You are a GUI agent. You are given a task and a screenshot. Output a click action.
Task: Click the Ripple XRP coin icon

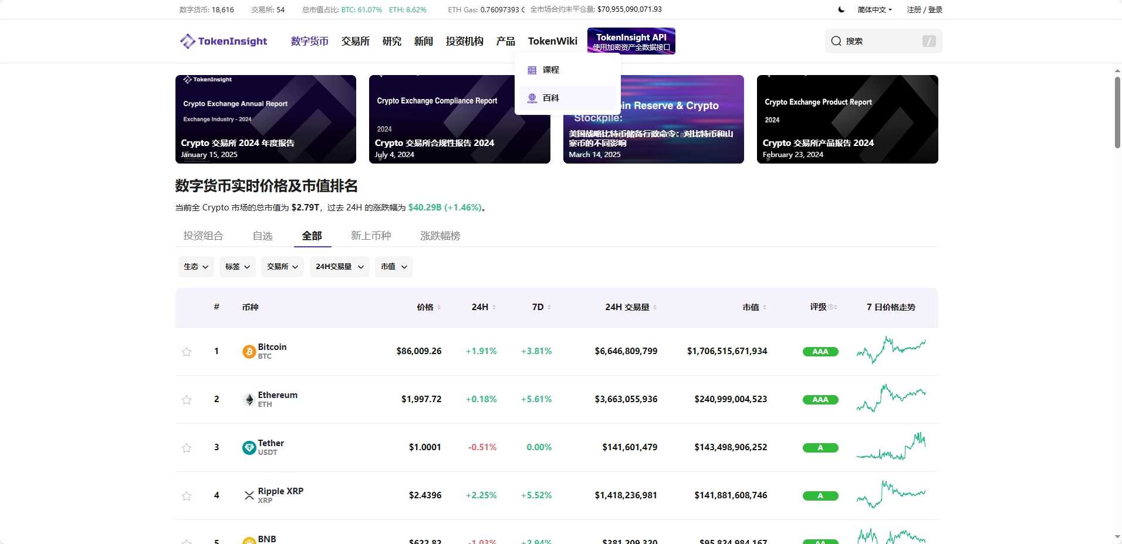click(249, 495)
